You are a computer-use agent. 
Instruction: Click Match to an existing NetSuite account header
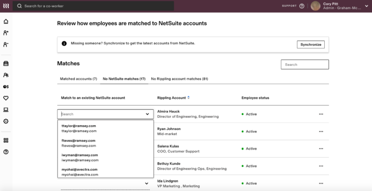coord(93,98)
